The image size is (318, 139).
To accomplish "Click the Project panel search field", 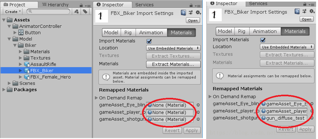I will coord(49,11).
